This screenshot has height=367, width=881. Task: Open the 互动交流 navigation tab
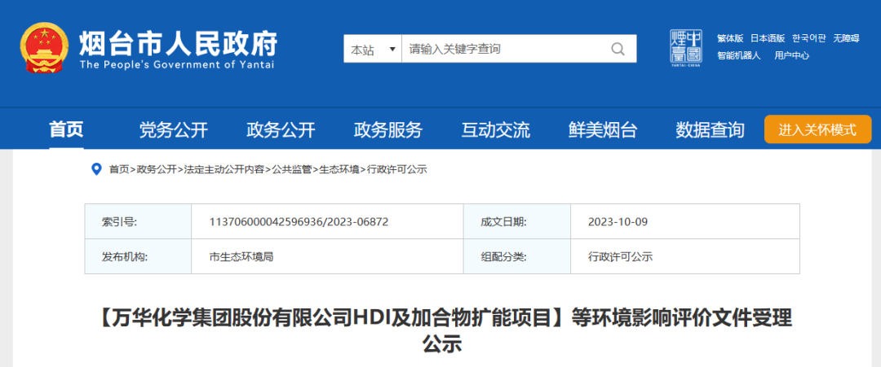point(496,130)
